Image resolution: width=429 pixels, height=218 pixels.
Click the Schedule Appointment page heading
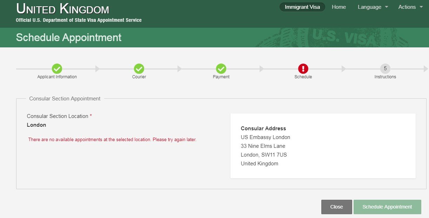(69, 38)
